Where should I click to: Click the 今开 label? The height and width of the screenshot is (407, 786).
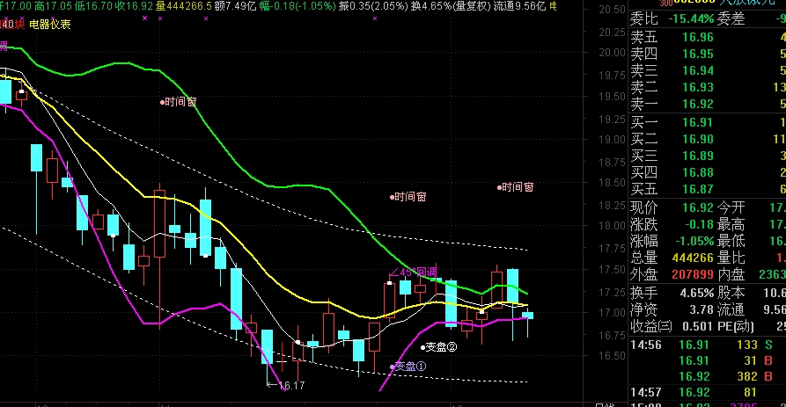731,207
